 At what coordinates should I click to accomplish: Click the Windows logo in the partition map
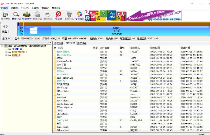coord(33,31)
